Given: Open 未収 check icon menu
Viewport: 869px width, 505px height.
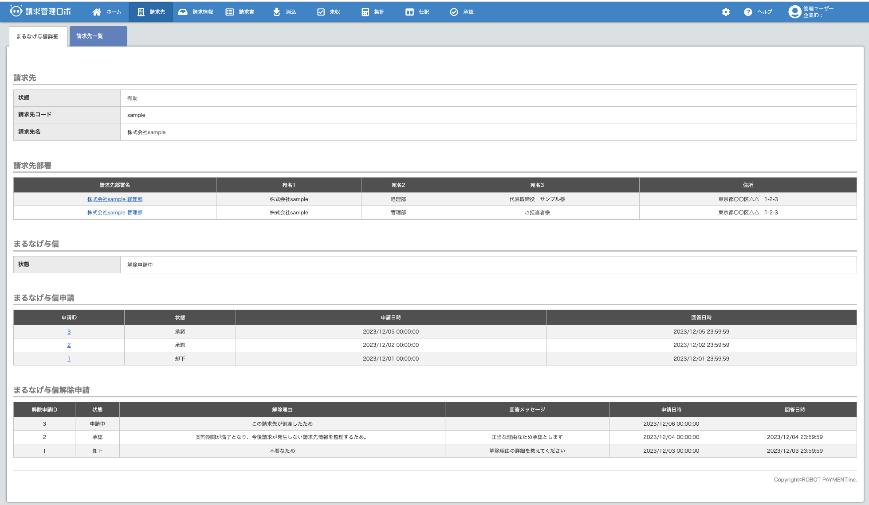Looking at the screenshot, I should click(x=321, y=12).
